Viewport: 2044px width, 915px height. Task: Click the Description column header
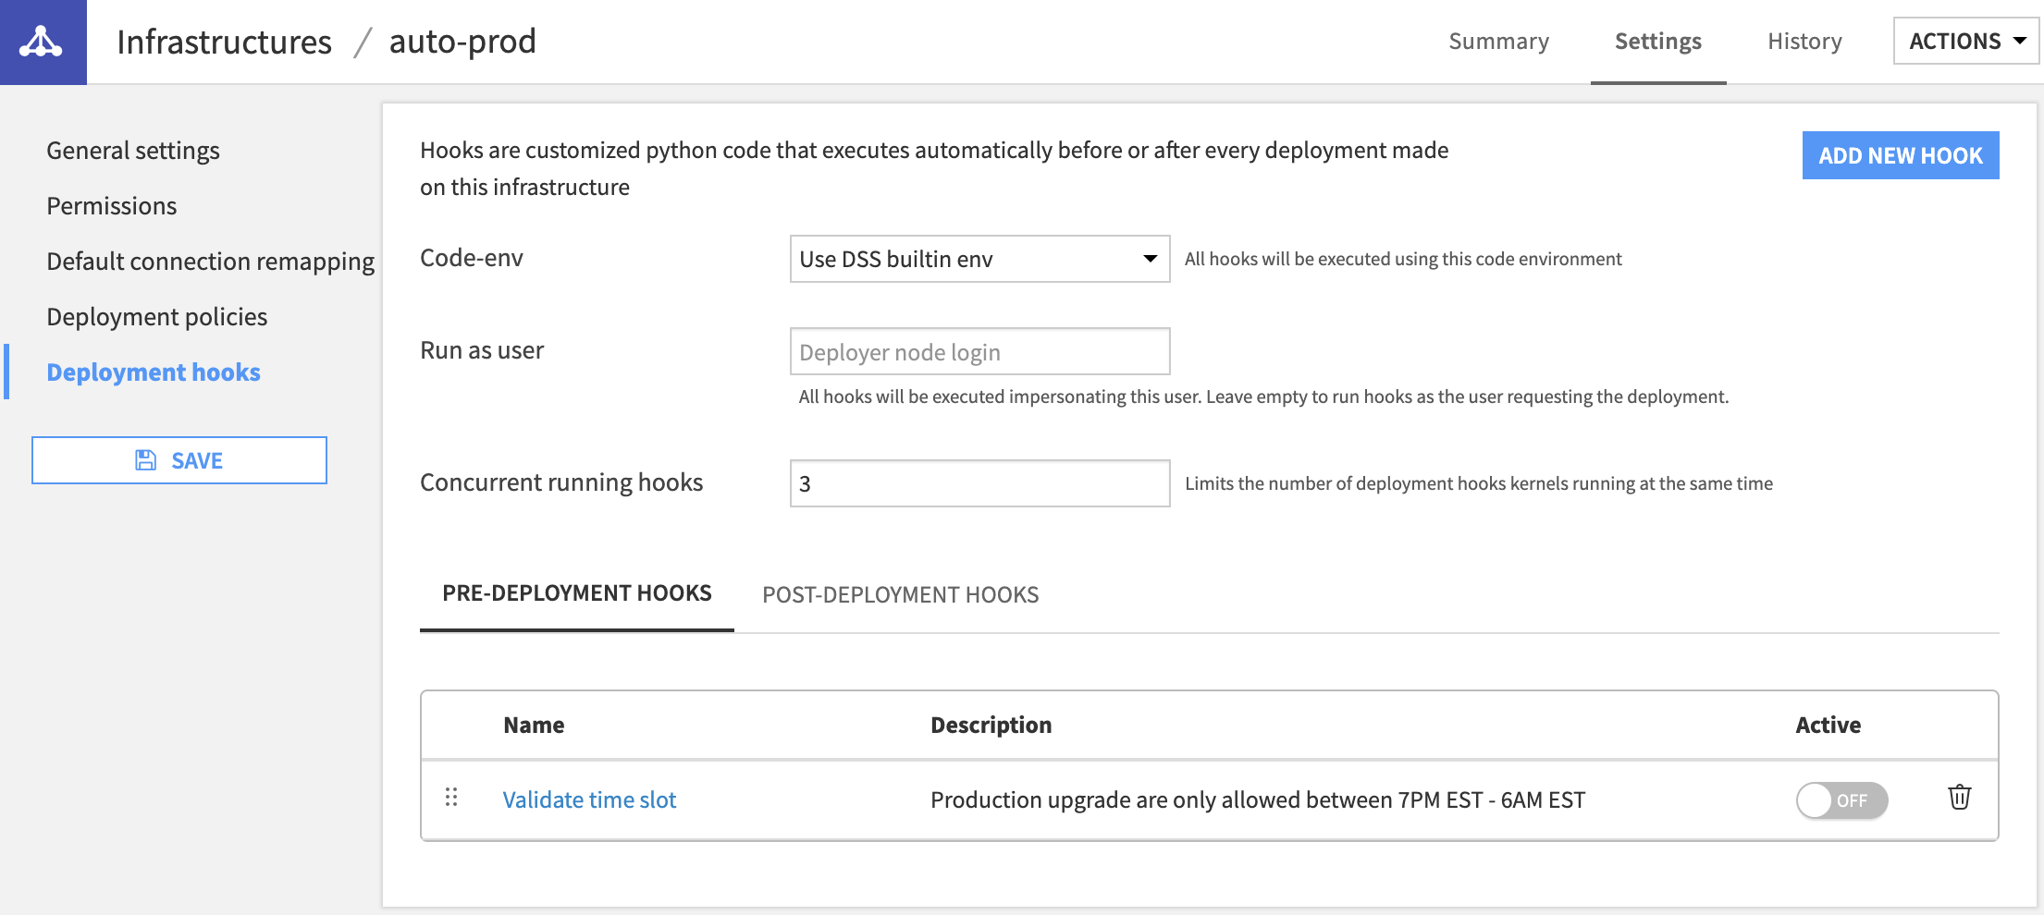tap(991, 726)
